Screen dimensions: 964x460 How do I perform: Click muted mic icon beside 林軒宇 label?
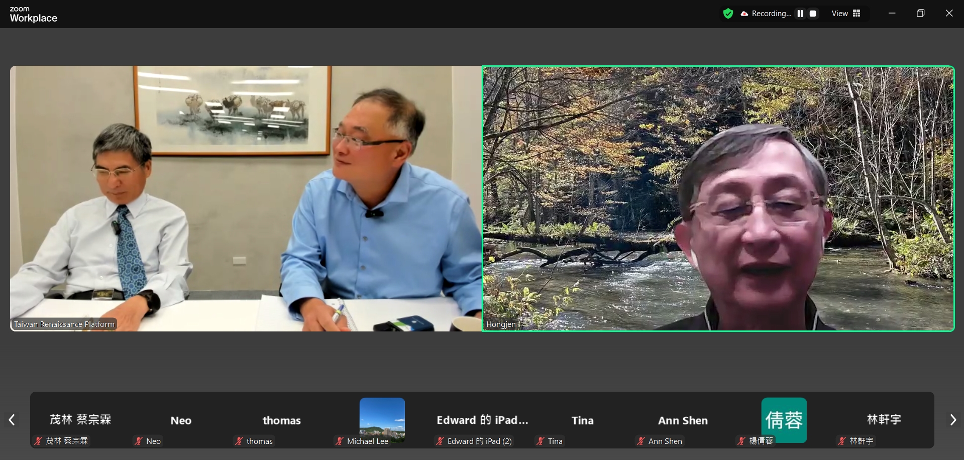point(842,441)
